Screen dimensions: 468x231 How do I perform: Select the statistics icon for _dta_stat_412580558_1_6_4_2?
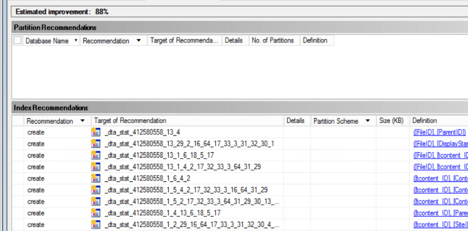(96, 179)
